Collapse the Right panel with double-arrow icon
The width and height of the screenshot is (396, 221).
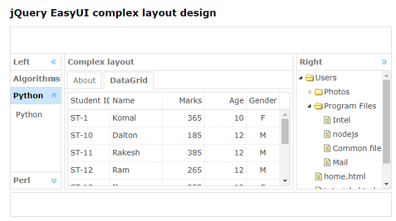[384, 62]
